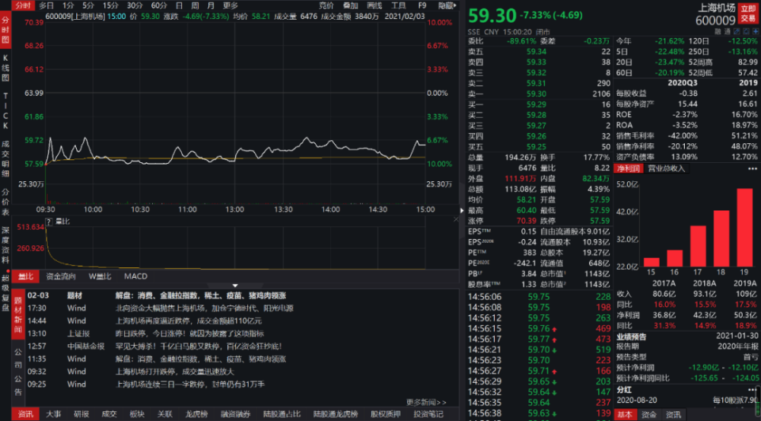Open the 更多 chart periods dropdown
This screenshot has width=761, height=421.
(x=231, y=6)
